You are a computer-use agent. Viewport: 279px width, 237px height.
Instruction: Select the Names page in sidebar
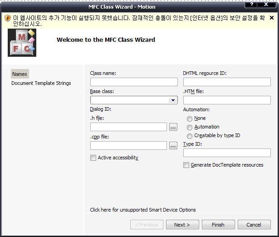click(x=20, y=74)
